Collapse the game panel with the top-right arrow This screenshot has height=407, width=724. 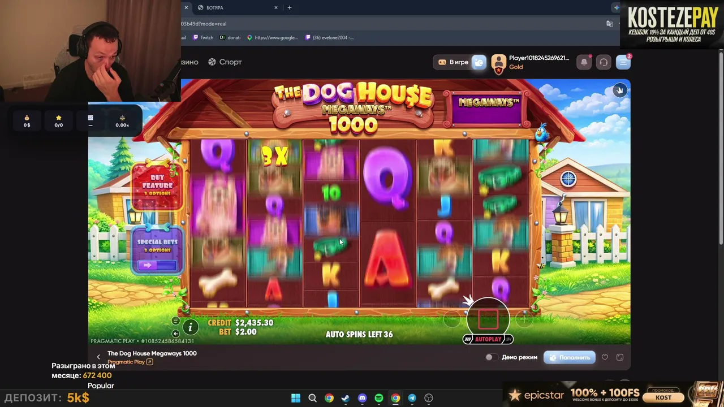click(620, 90)
